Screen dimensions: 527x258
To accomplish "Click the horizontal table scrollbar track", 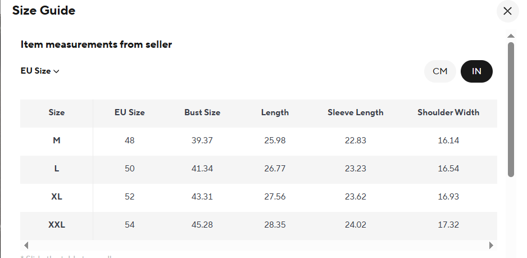I will click(258, 246).
